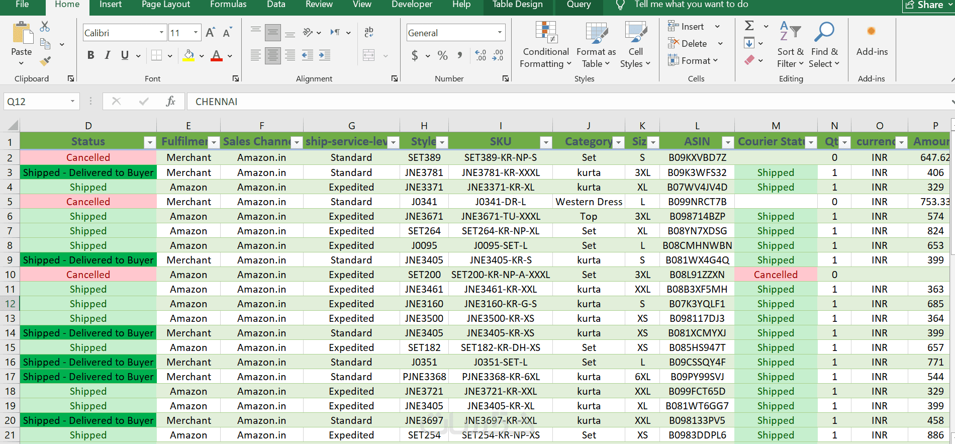Switch to the Formulas ribbon tab
Screen dimensions: 955x444
(228, 5)
